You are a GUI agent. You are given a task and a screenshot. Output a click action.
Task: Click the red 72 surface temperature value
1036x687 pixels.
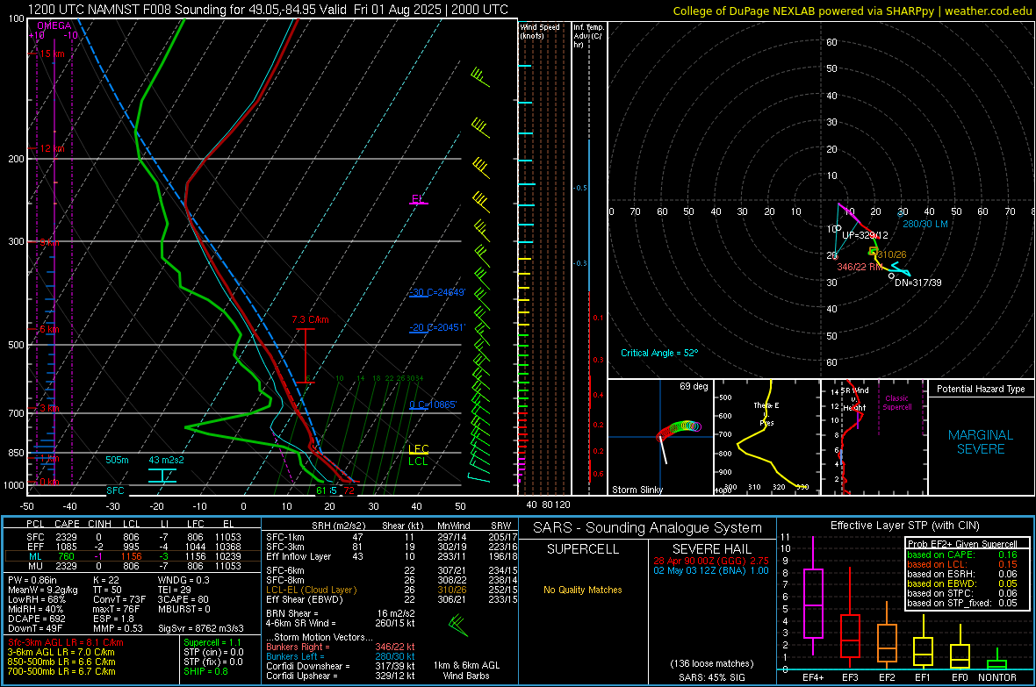click(349, 490)
